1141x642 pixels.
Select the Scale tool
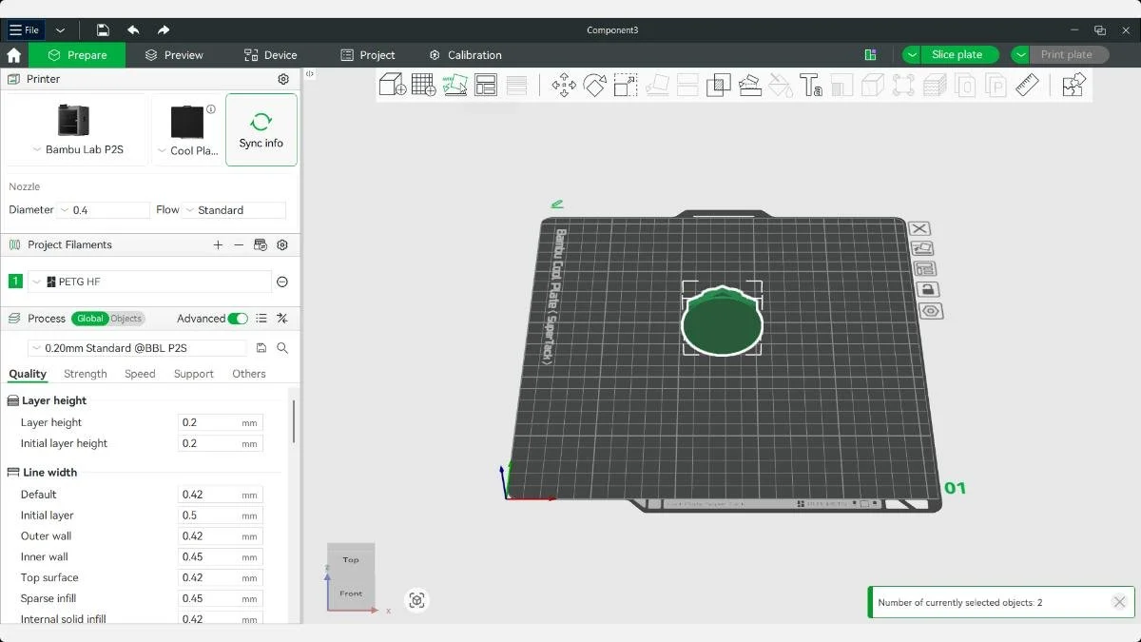point(626,85)
